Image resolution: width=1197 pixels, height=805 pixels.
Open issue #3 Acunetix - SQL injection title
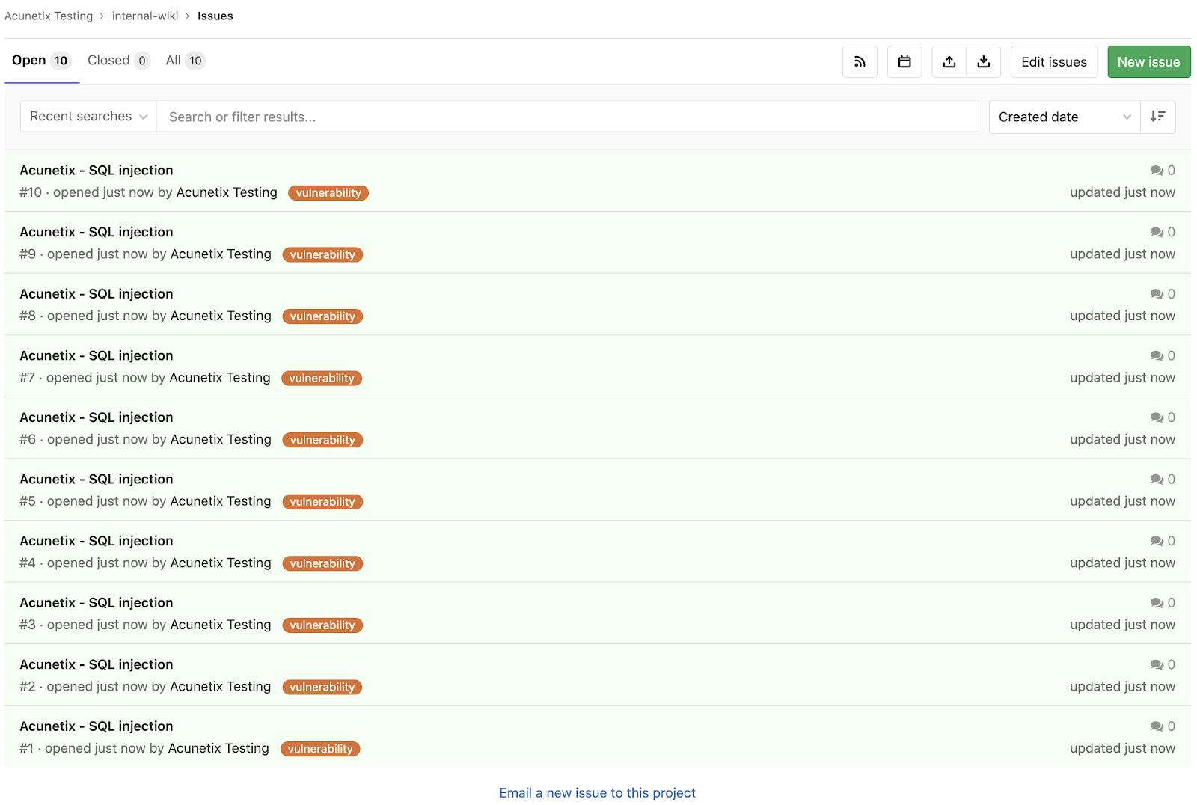pyautogui.click(x=97, y=603)
